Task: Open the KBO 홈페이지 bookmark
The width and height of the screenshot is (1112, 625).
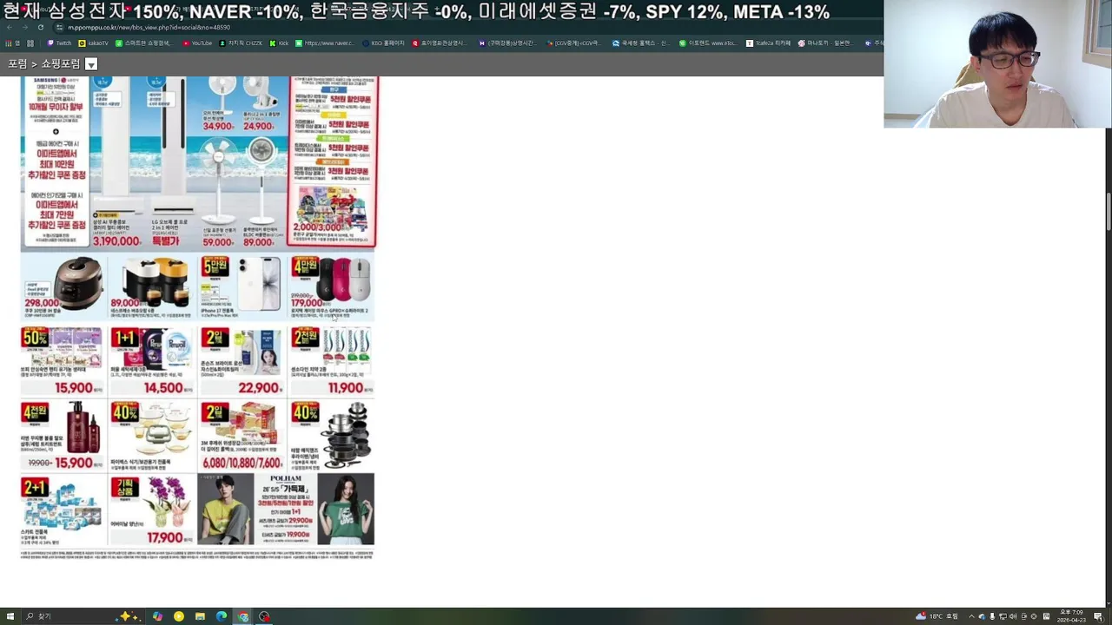Action: (x=383, y=43)
